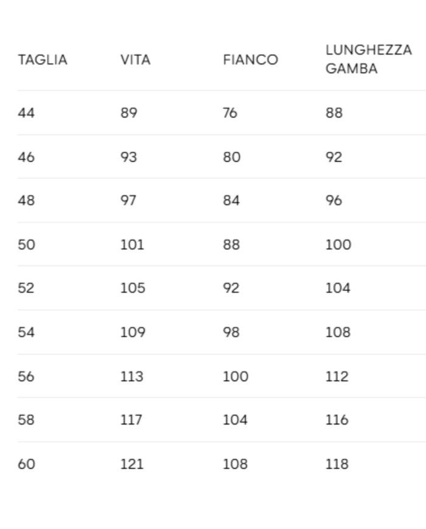
Task: Click the LUNGHEZZA GAMBA column header
Action: [x=368, y=59]
